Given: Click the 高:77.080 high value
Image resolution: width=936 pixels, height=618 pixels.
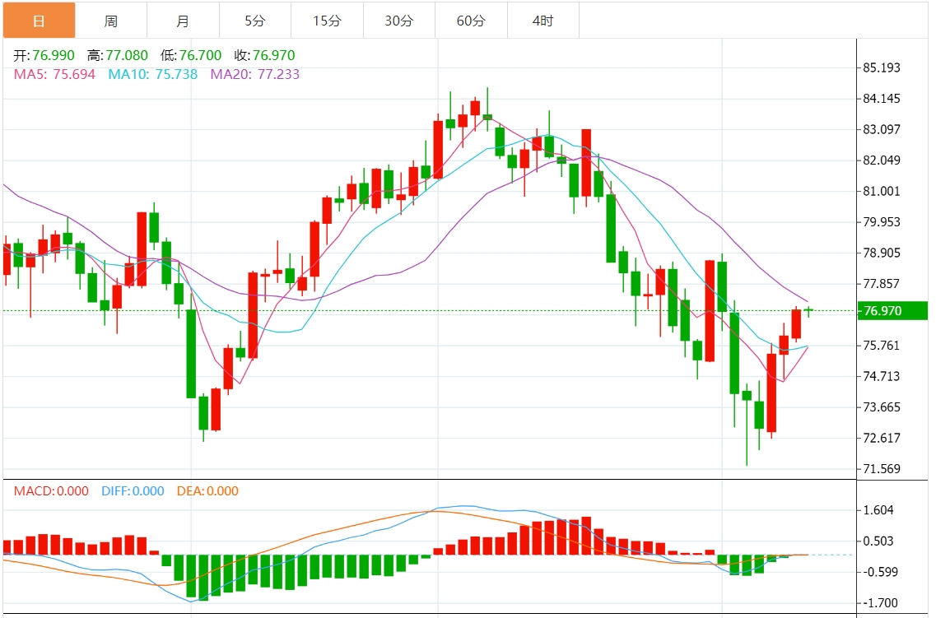Looking at the screenshot, I should pos(118,55).
